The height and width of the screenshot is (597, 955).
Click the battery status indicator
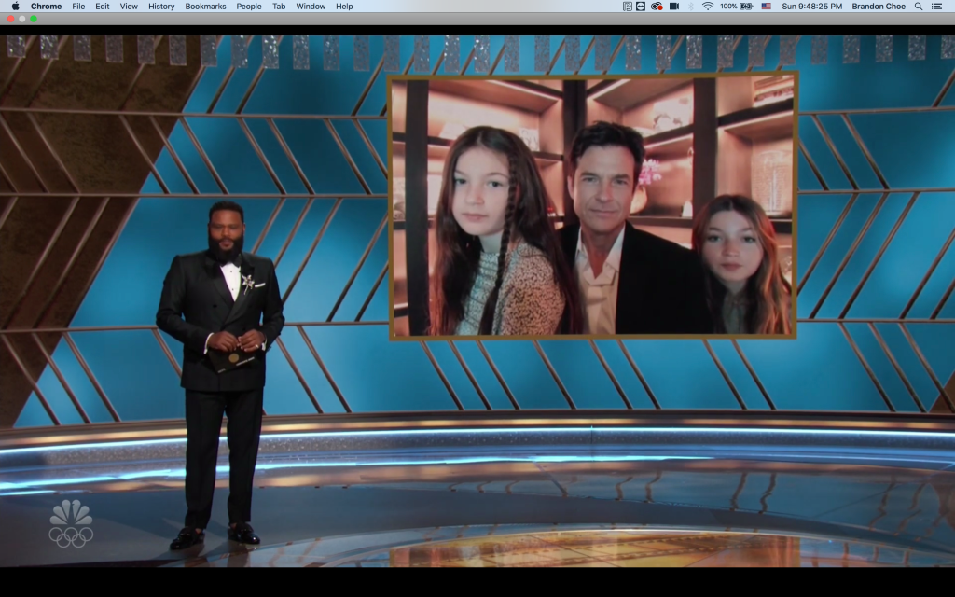tap(737, 7)
